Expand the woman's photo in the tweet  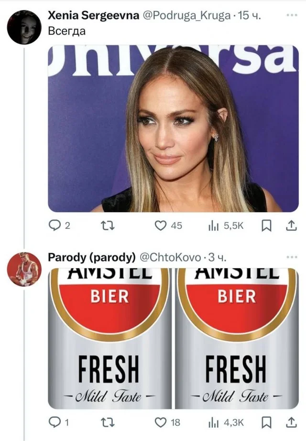pyautogui.click(x=173, y=128)
